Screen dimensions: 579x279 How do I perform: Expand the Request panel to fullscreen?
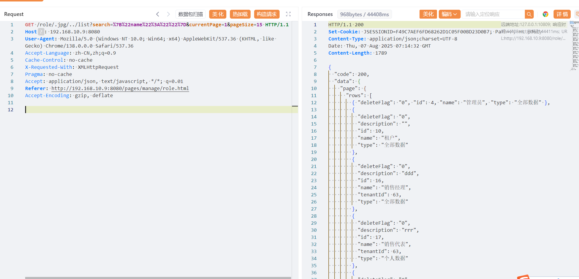[x=288, y=14]
